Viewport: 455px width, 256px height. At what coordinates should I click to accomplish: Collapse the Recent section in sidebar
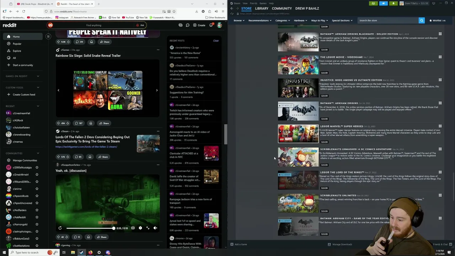coord(38,106)
